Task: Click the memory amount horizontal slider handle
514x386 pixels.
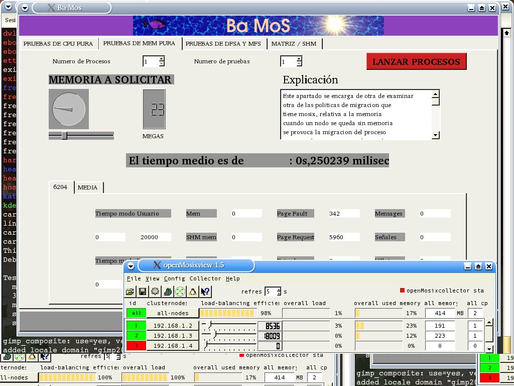Action: point(64,135)
